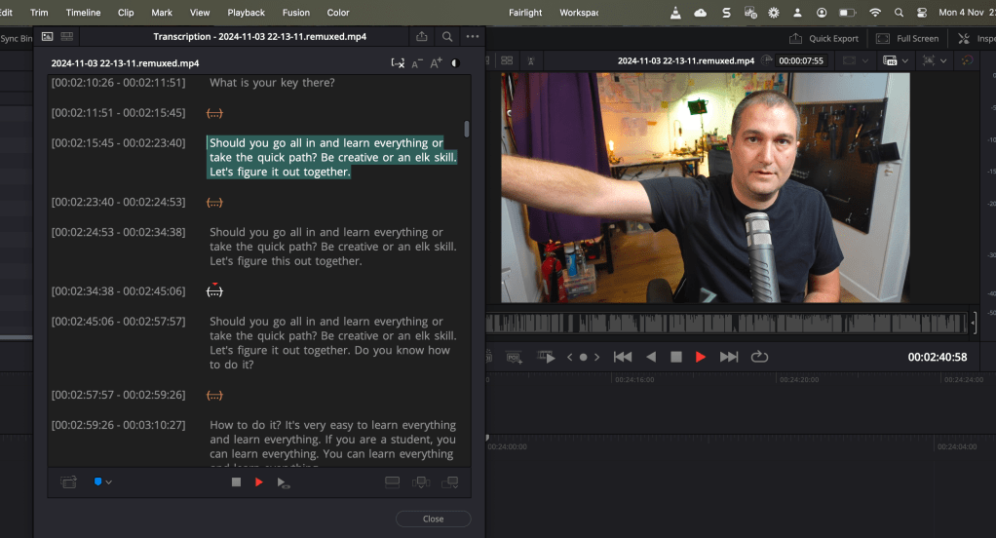This screenshot has height=538, width=996.
Task: Decrease transcription font size with A−
Action: [x=417, y=63]
